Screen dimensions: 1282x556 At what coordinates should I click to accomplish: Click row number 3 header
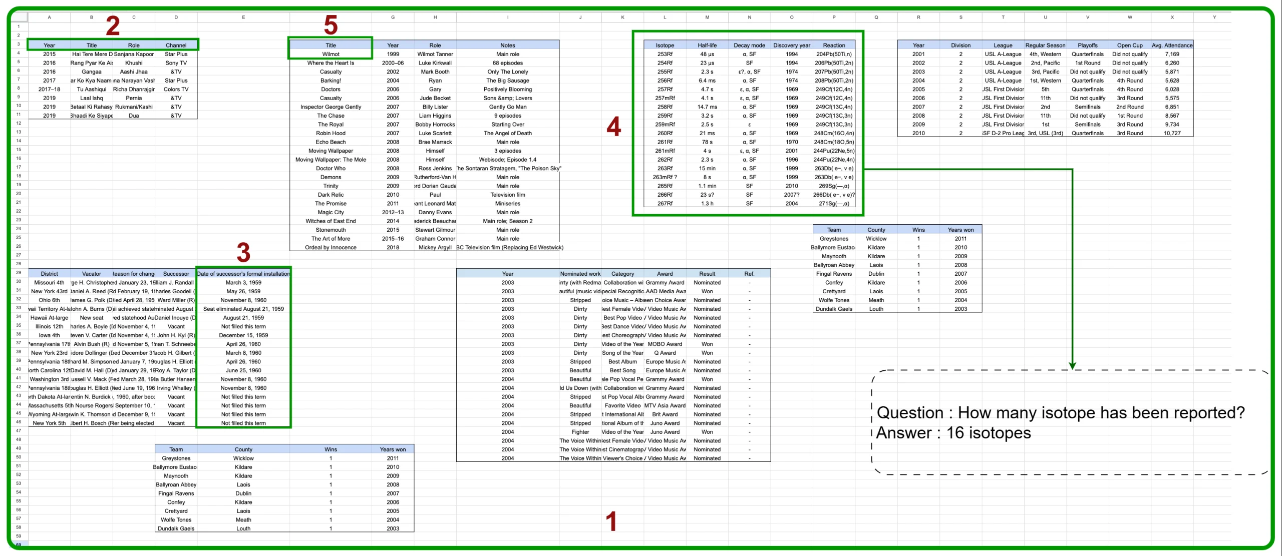pyautogui.click(x=19, y=44)
